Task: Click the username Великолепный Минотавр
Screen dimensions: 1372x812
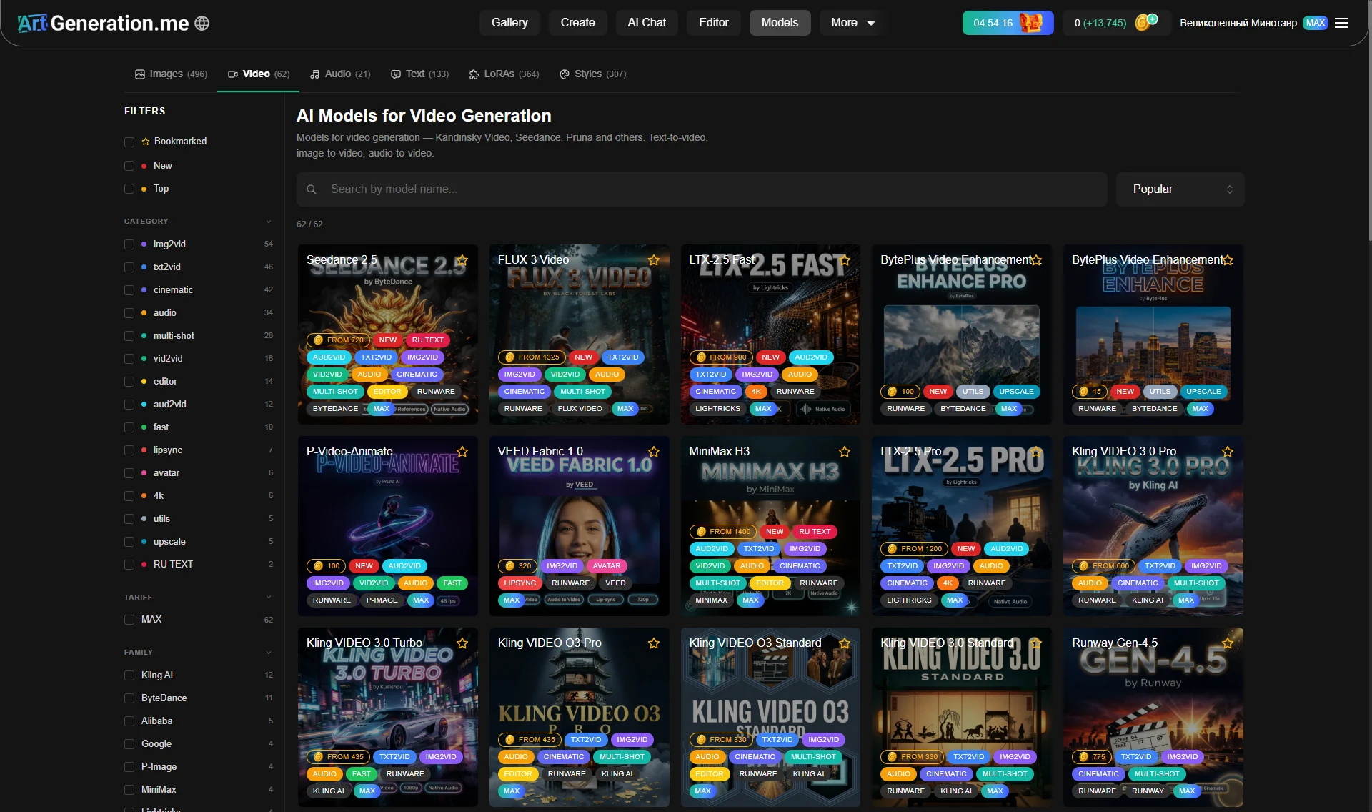Action: 1238,23
